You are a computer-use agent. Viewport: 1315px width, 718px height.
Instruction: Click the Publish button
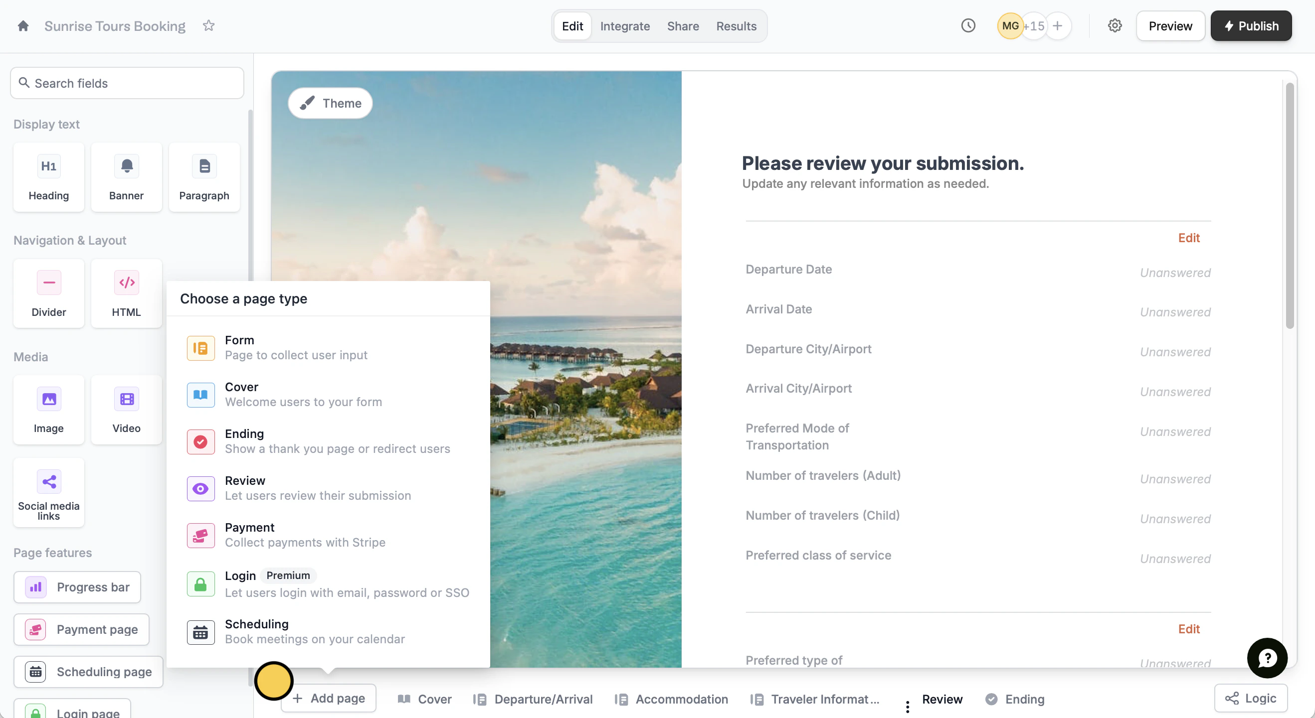pos(1251,26)
